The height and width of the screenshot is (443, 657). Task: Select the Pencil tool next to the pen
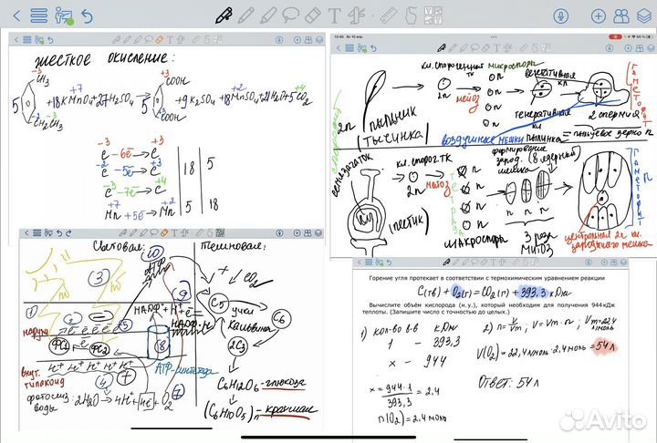(245, 15)
